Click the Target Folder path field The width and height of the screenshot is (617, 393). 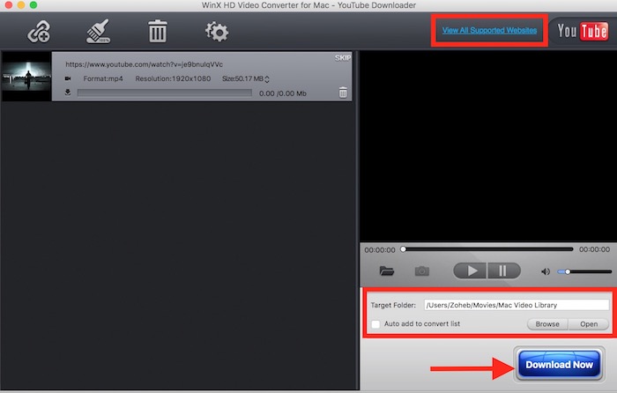point(515,305)
